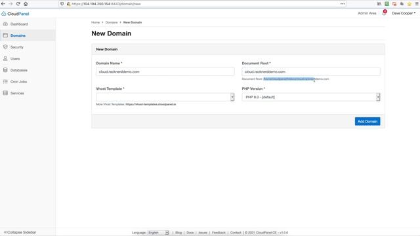Open Dave Cooper user dropdown
420x236 pixels.
click(404, 13)
